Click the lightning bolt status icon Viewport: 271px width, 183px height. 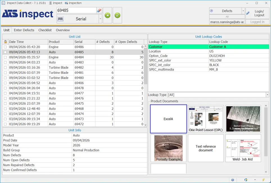pos(263,180)
